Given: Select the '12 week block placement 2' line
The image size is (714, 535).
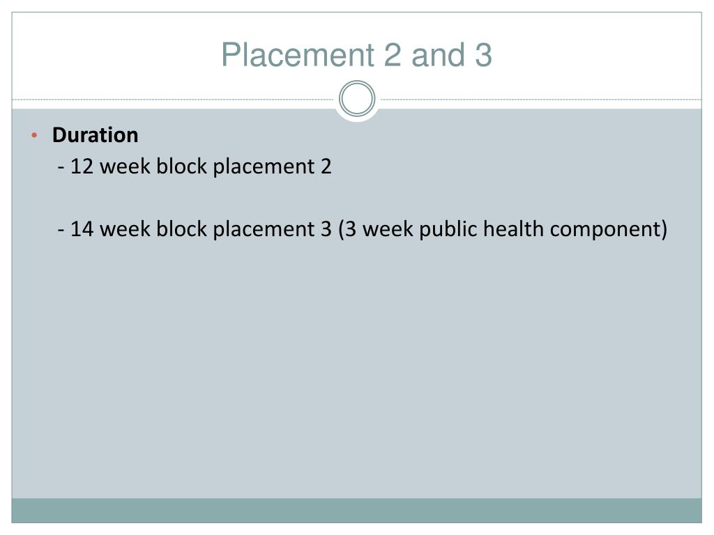Looking at the screenshot, I should point(195,166).
